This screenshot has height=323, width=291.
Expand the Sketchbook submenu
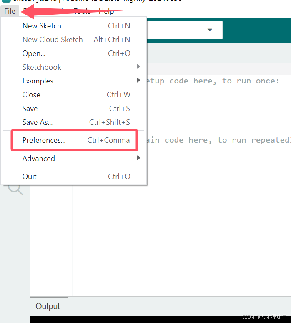pos(74,67)
